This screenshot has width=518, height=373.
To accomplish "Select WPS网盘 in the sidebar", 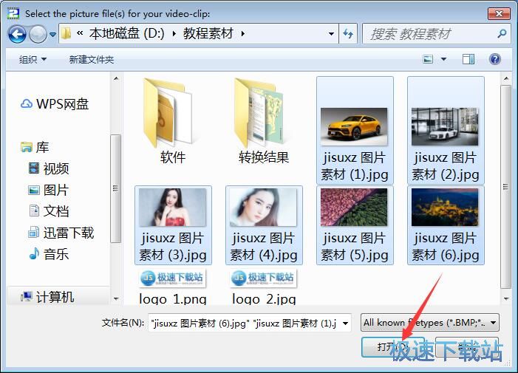I will click(x=55, y=104).
